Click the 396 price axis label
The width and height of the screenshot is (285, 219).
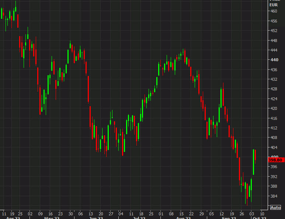pyautogui.click(x=274, y=167)
